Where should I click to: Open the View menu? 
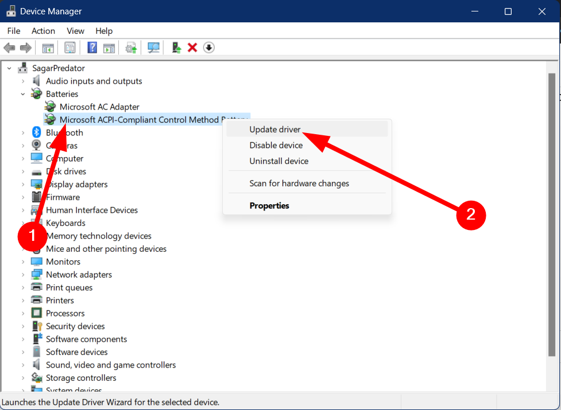pos(75,31)
